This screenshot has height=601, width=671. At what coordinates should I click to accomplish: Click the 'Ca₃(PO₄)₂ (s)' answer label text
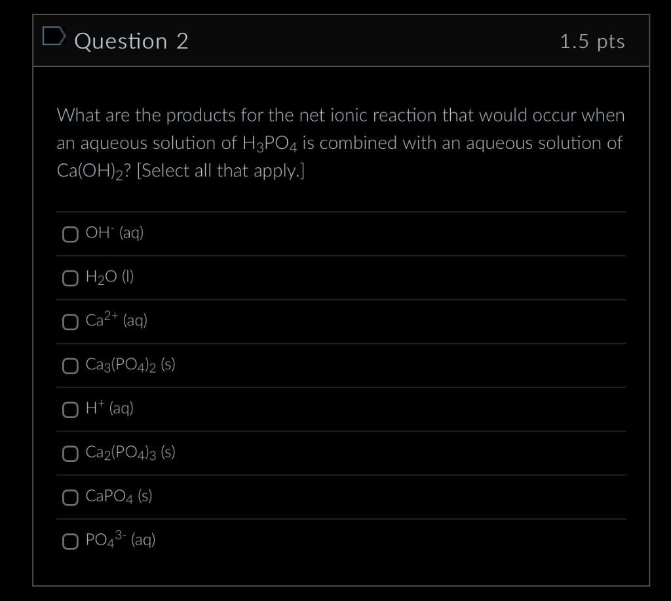130,365
